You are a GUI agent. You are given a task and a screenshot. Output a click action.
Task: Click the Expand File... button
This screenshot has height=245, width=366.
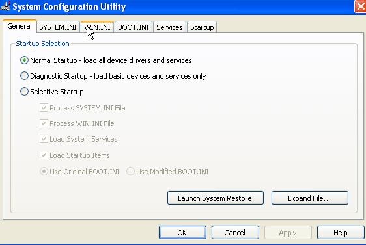[x=310, y=198]
